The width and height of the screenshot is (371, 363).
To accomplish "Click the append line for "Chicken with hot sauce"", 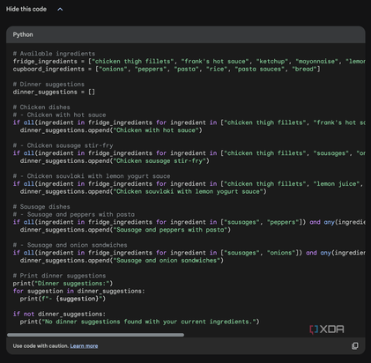I will [x=111, y=130].
